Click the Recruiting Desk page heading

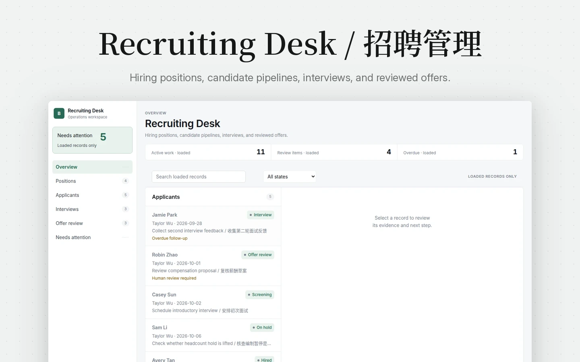(x=182, y=123)
